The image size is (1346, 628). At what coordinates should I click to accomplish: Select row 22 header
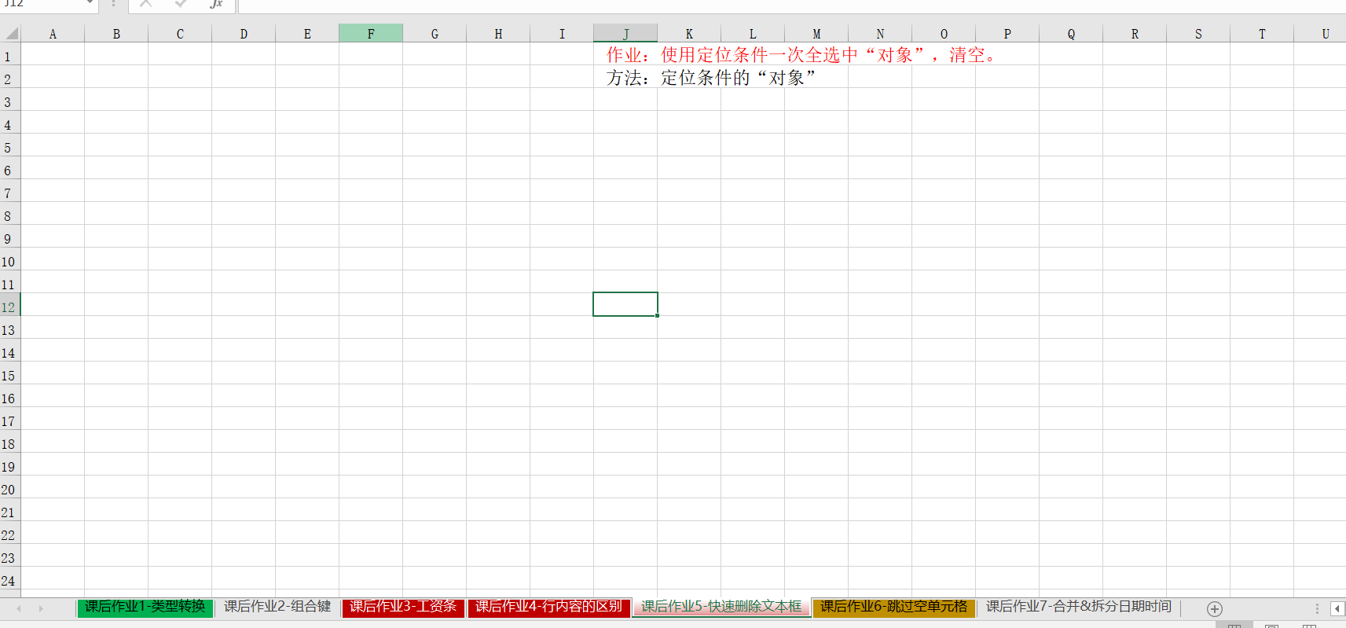[x=10, y=533]
